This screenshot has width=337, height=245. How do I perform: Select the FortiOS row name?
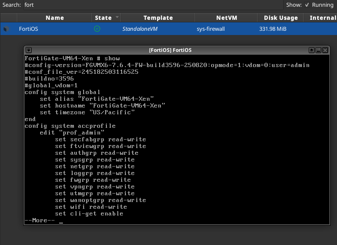(29, 29)
